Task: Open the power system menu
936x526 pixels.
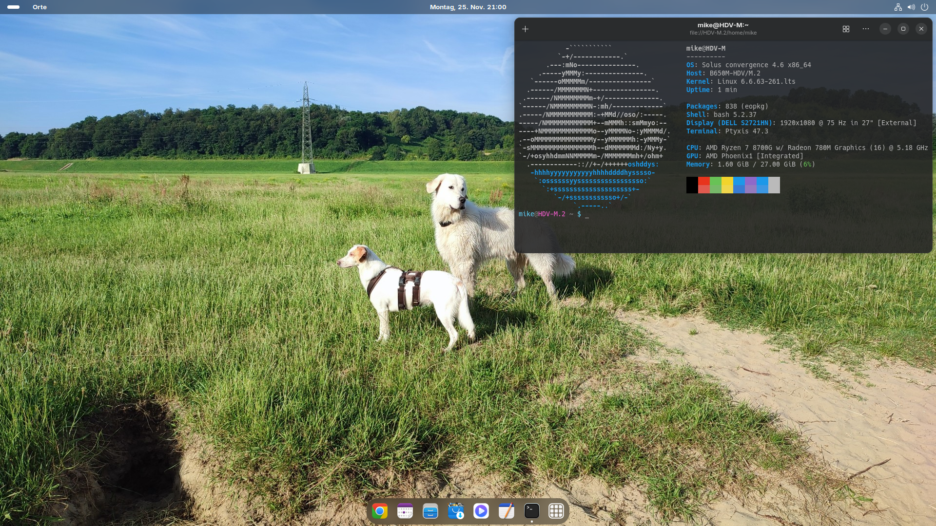Action: point(924,7)
